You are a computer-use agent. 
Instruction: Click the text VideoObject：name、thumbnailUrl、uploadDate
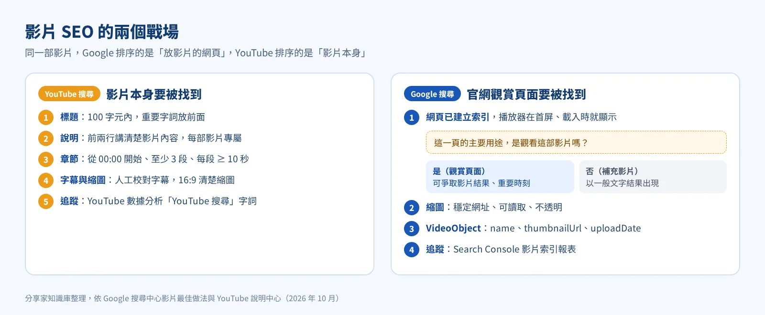[x=533, y=228]
